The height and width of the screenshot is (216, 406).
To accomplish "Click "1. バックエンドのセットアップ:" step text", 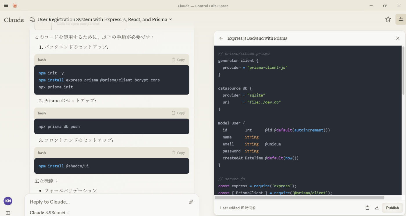I will (x=74, y=47).
